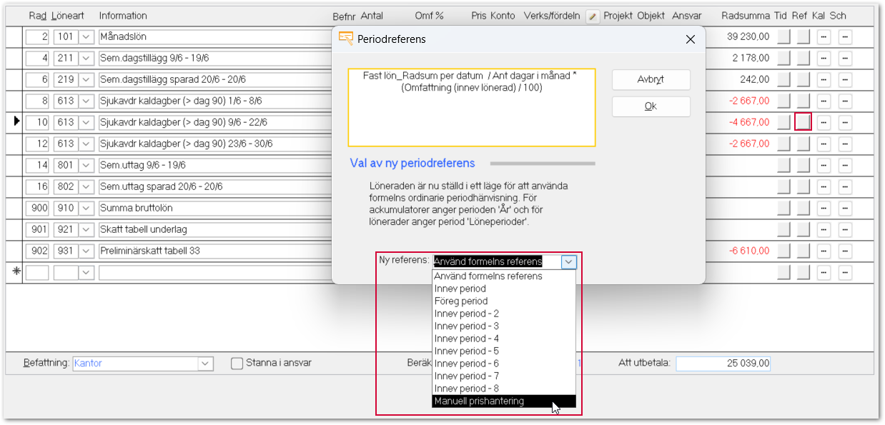Open the Befattning dropdown showing Kantor
The width and height of the screenshot is (885, 425).
(206, 364)
